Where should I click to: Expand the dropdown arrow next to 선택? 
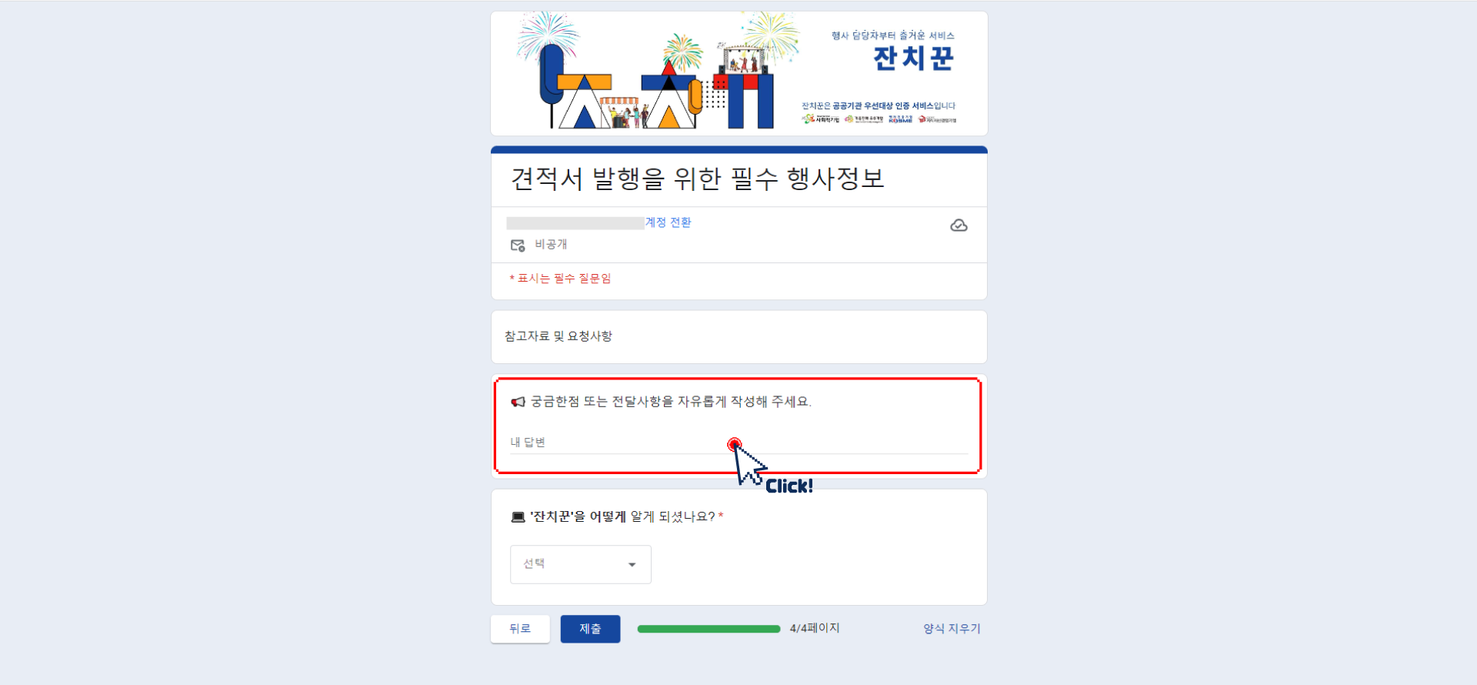pos(632,565)
